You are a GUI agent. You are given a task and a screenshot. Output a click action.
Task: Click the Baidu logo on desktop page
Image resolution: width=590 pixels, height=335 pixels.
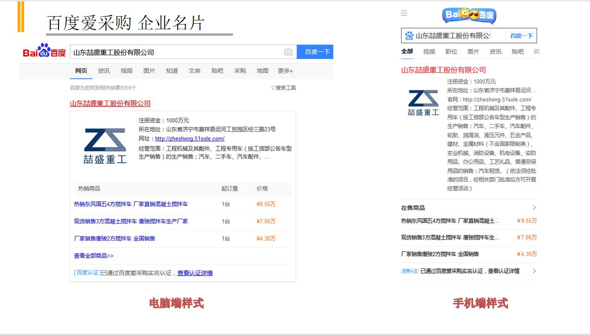point(45,51)
